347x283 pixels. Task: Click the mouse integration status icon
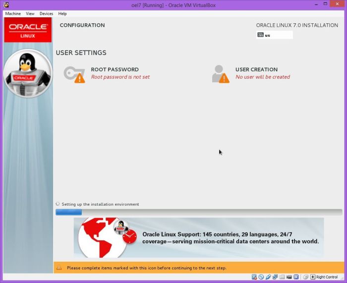306,277
